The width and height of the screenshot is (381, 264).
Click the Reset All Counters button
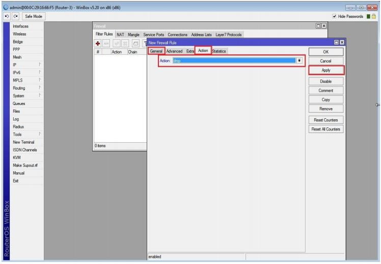pos(326,129)
